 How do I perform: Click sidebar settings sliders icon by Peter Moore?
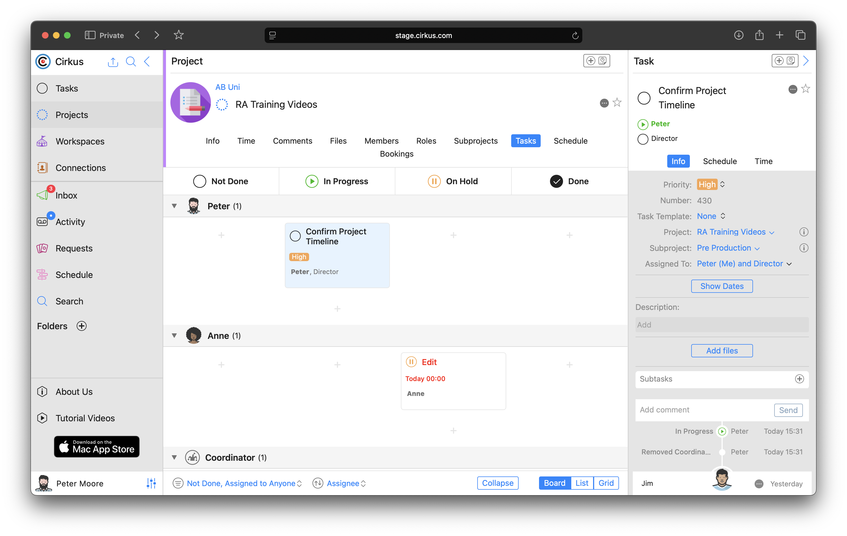151,483
